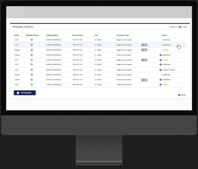Image resolution: width=198 pixels, height=169 pixels.
Task: Click the eSIM badge on the Cricket Multi-Line row
Action: point(144,80)
